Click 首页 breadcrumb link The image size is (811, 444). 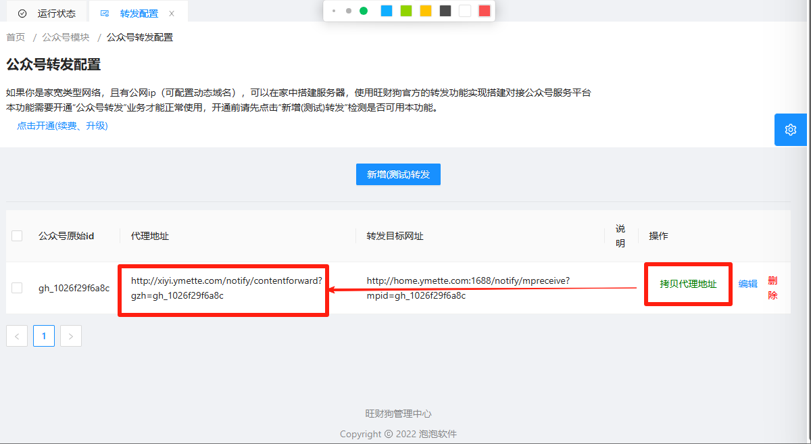point(16,37)
